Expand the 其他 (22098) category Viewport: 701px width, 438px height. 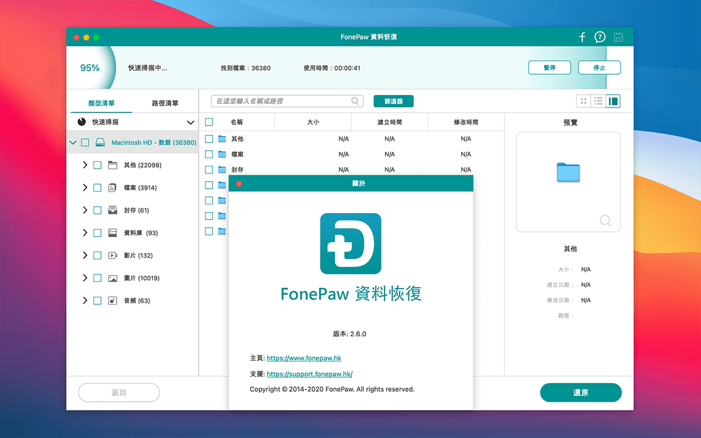click(85, 165)
